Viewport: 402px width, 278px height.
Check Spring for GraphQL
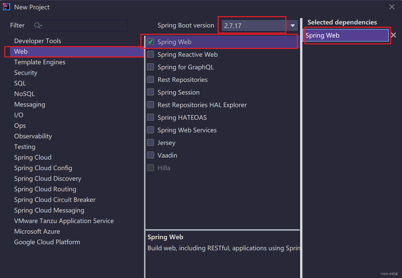point(150,67)
